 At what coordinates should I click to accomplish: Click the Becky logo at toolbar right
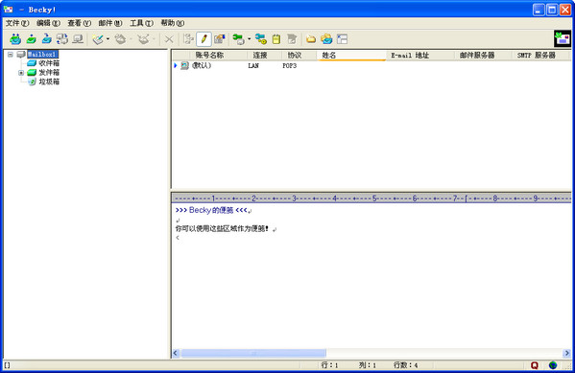click(563, 38)
